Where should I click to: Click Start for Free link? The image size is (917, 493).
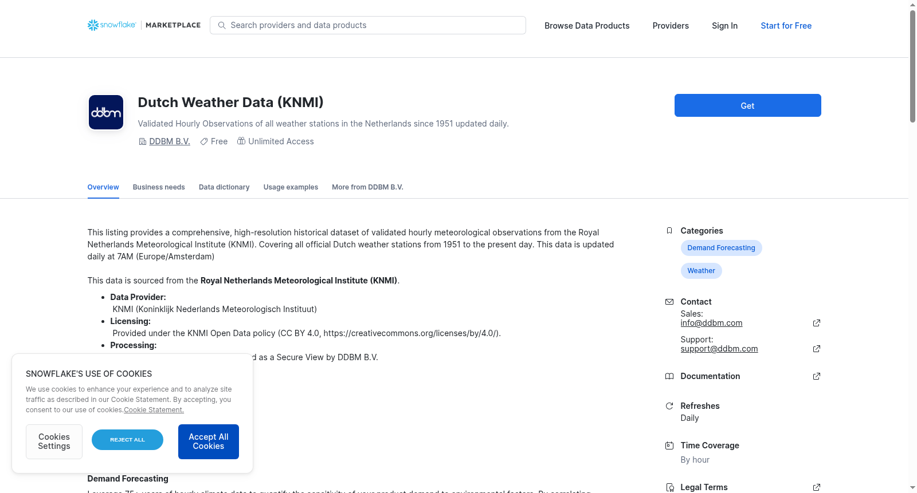[786, 26]
